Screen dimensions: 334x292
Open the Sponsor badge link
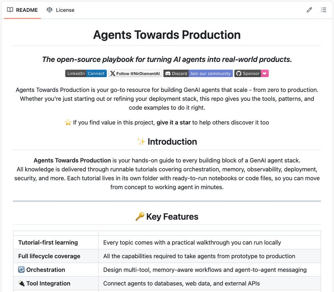251,73
